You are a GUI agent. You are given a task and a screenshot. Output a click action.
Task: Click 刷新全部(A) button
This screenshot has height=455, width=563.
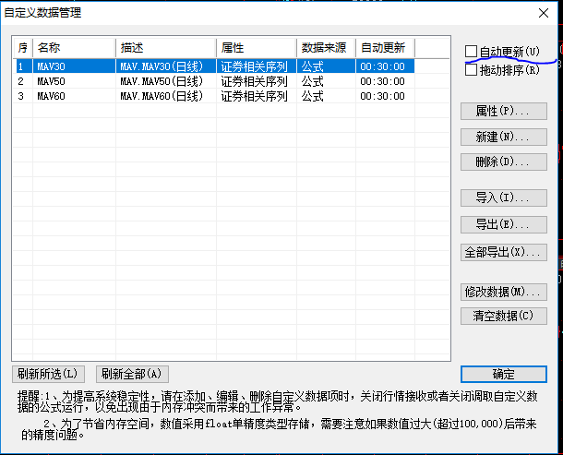coord(132,374)
